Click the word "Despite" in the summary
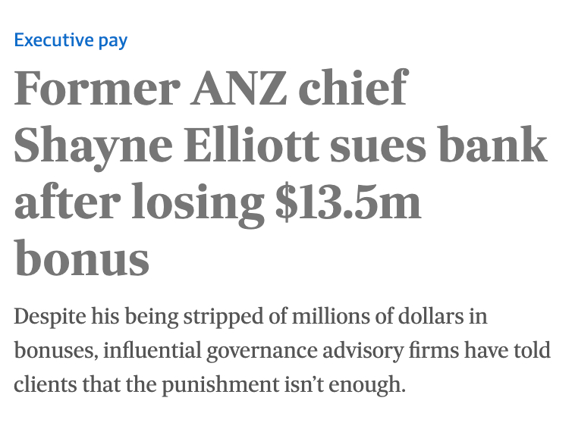This screenshot has height=429, width=575. click(48, 316)
